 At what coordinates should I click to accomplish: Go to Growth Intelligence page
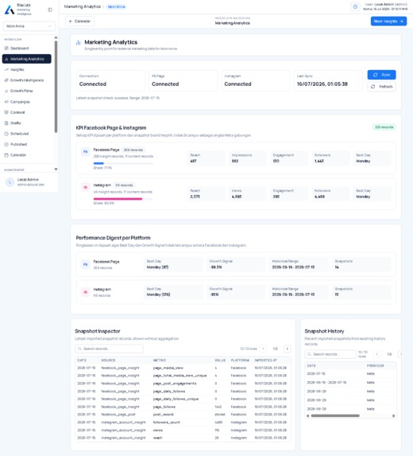(26, 80)
